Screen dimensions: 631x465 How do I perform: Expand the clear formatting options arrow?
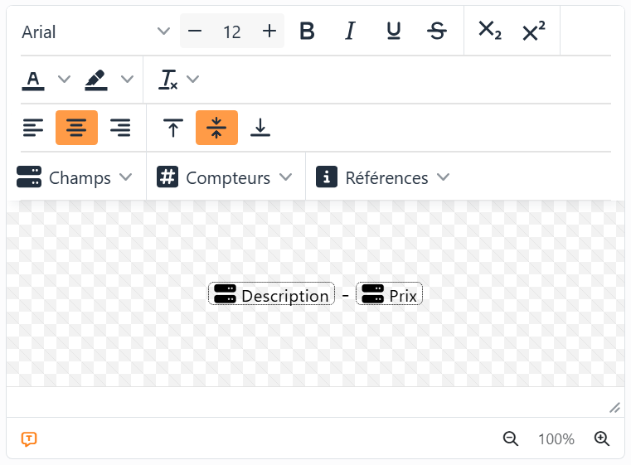pyautogui.click(x=192, y=80)
